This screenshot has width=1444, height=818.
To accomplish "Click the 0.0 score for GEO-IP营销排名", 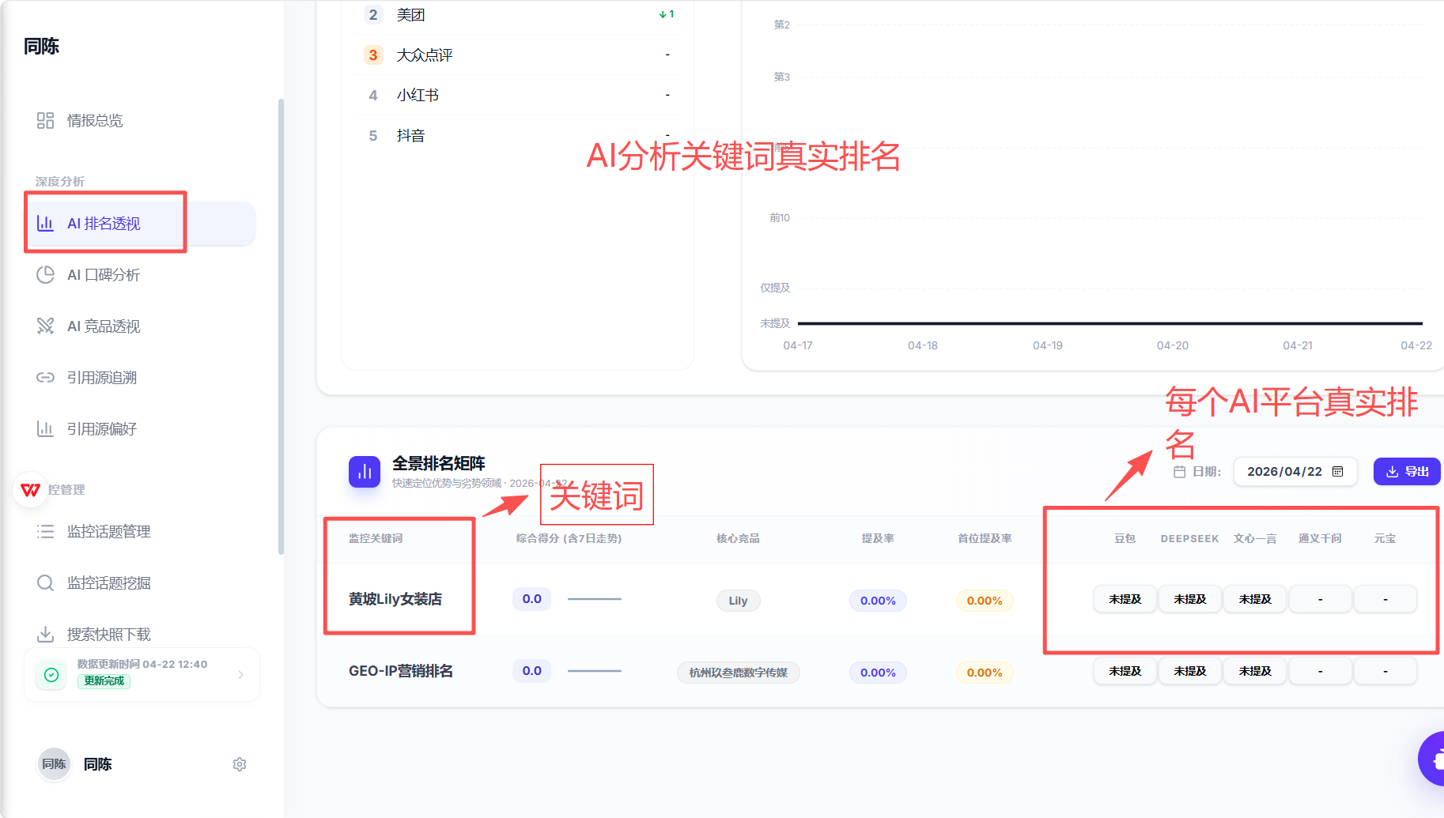I will [531, 671].
